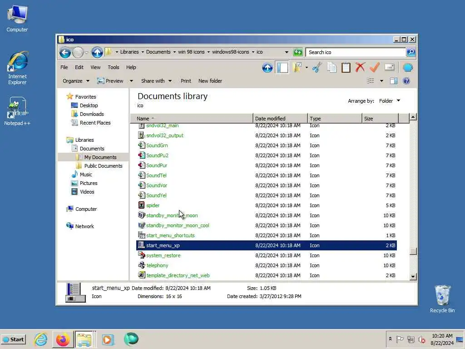Select Recent Places in navigation pane
Image resolution: width=465 pixels, height=349 pixels.
click(95, 123)
